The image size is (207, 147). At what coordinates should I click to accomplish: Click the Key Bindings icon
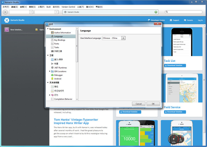point(52,40)
